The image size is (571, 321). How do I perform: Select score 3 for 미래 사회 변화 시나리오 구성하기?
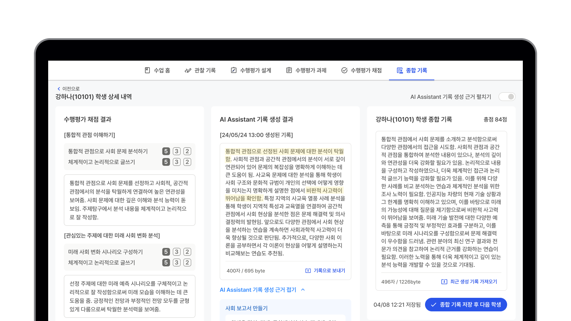click(x=177, y=252)
